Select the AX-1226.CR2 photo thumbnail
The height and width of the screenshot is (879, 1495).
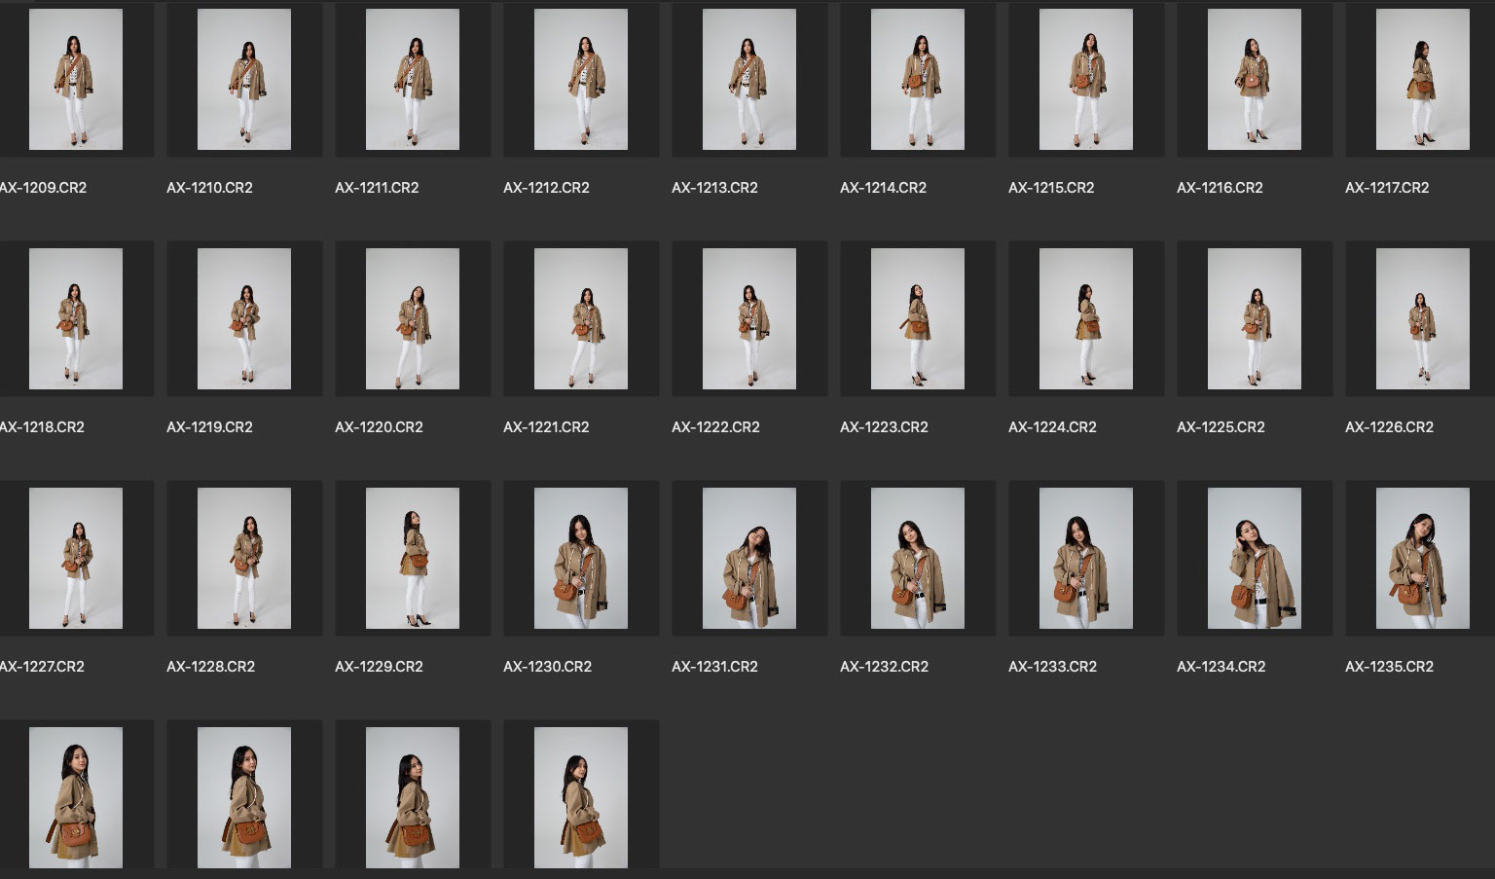pyautogui.click(x=1422, y=319)
